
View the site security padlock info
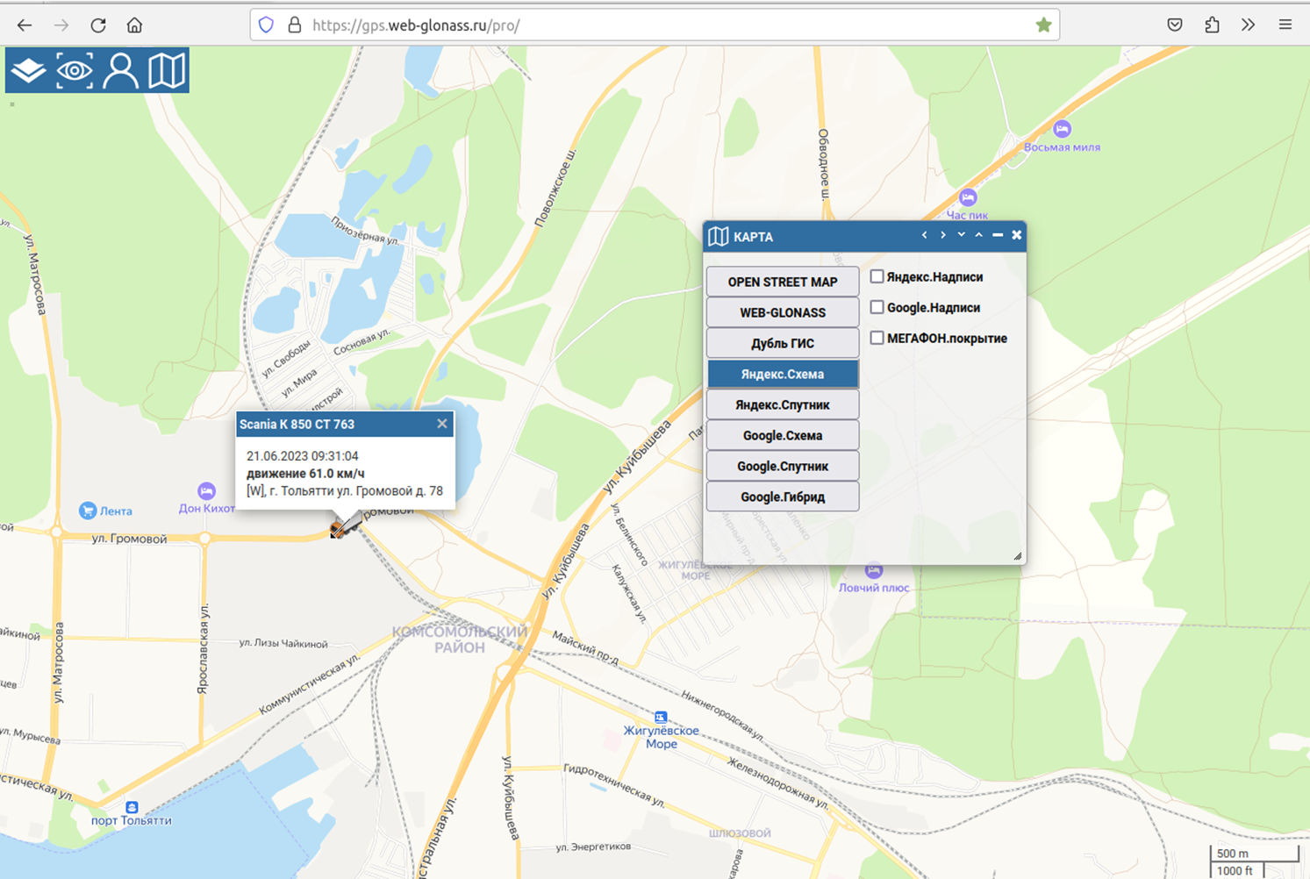click(295, 25)
